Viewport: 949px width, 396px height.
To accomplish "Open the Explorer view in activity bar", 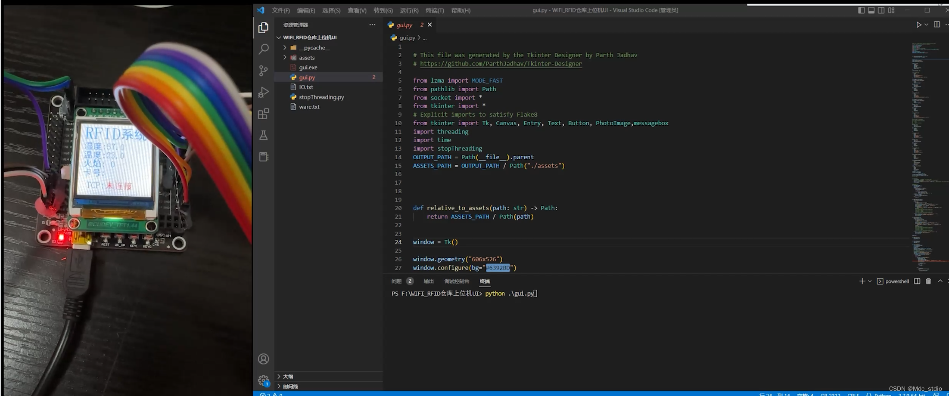I will [x=263, y=28].
